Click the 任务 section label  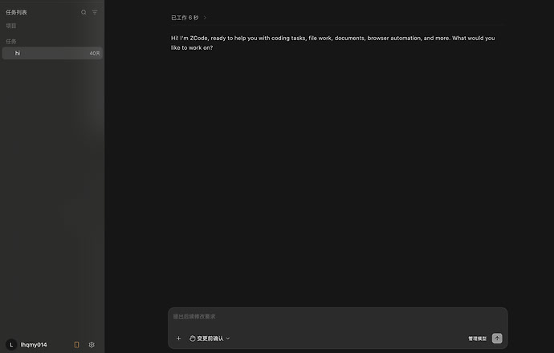[x=11, y=41]
